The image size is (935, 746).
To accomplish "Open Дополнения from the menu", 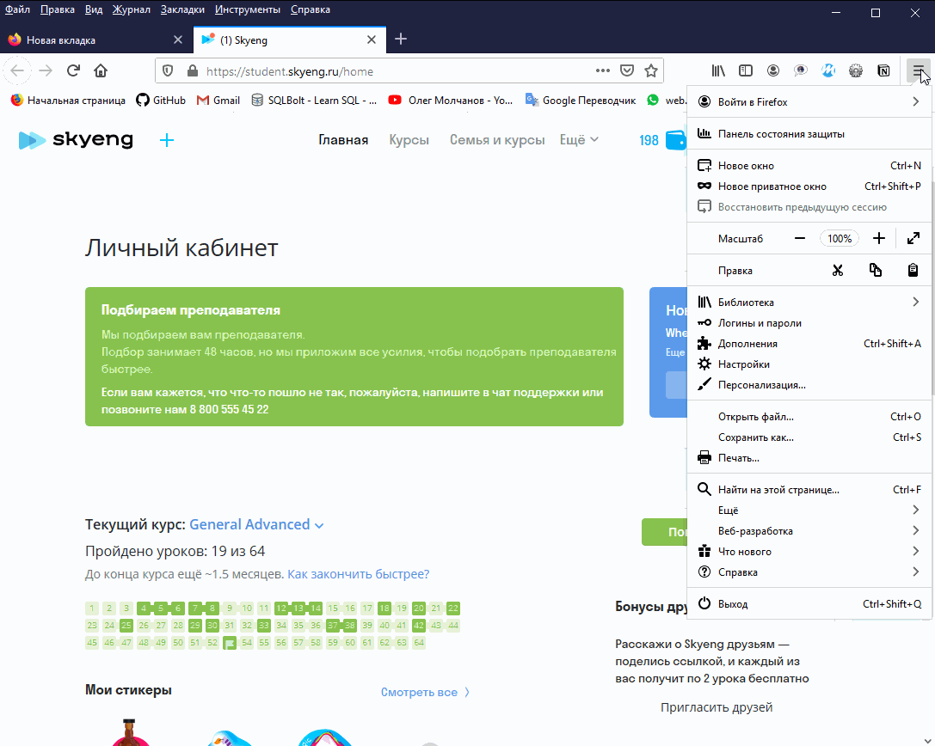I will tap(809, 344).
